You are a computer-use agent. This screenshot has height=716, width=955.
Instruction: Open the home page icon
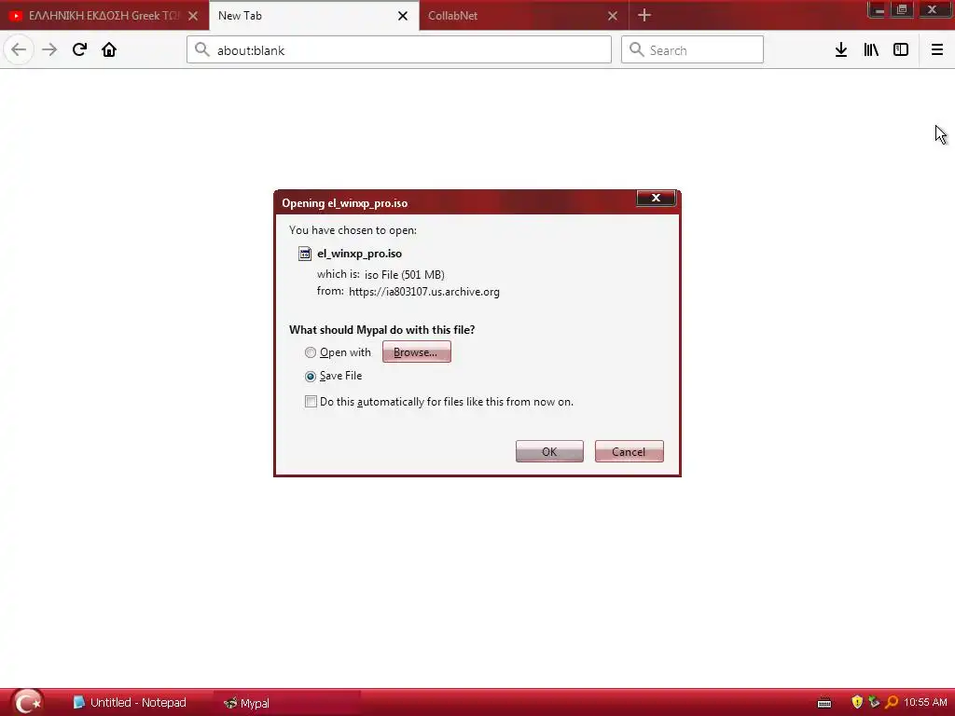pos(109,49)
